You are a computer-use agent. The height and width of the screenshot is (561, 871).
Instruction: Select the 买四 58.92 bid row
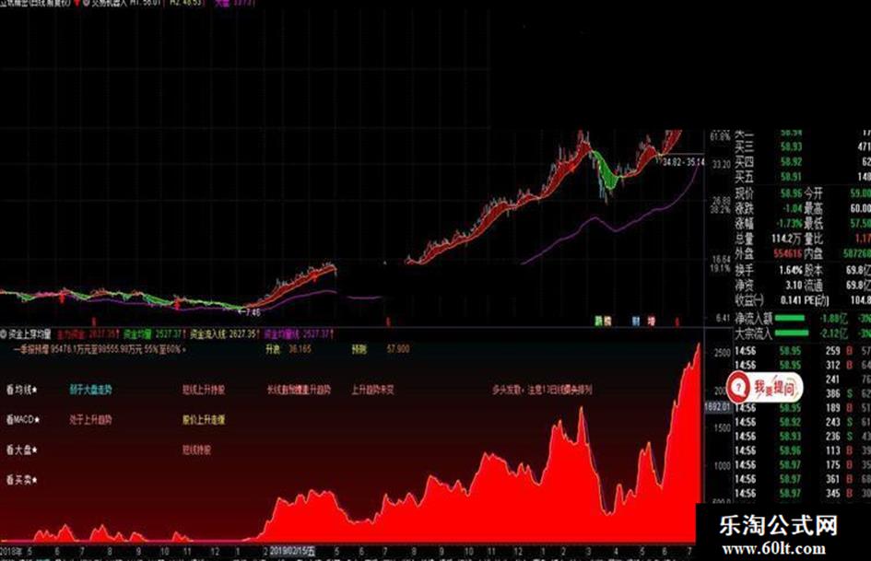coord(803,161)
